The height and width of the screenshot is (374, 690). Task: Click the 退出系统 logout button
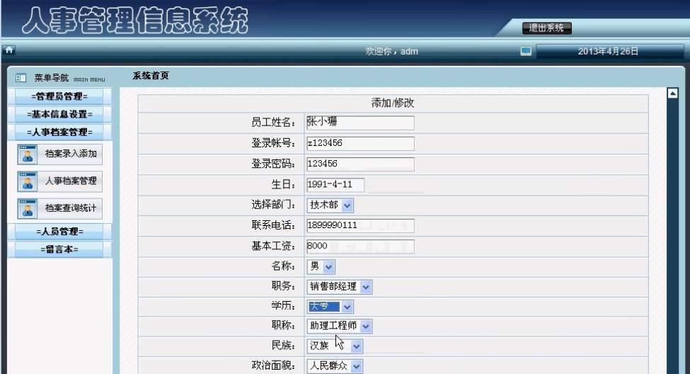point(547,28)
